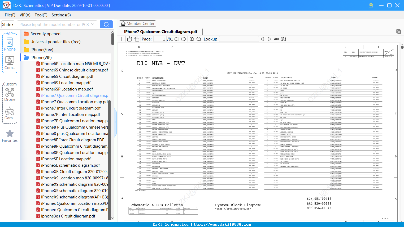Rotate the page counterclockwise
This screenshot has height=227, width=404.
[x=130, y=39]
